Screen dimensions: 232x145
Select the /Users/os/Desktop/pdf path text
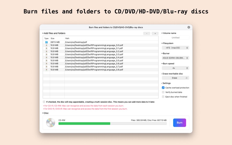click(x=76, y=42)
